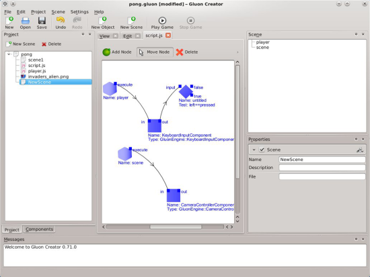Image resolution: width=370 pixels, height=277 pixels.
Task: Open the Scene menu
Action: [x=58, y=12]
